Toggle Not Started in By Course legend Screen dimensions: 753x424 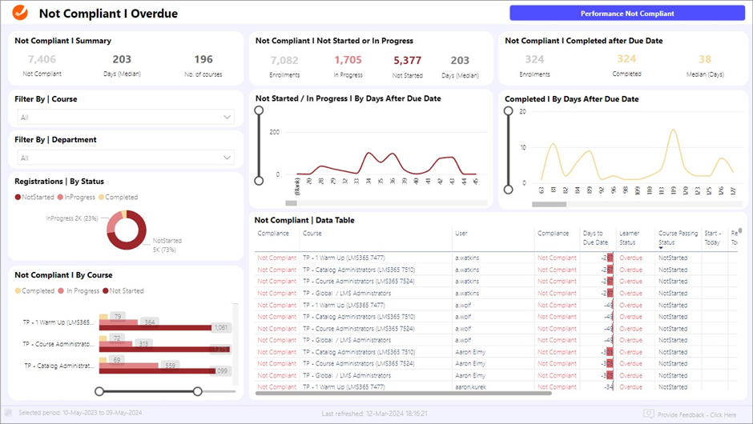[x=127, y=291]
